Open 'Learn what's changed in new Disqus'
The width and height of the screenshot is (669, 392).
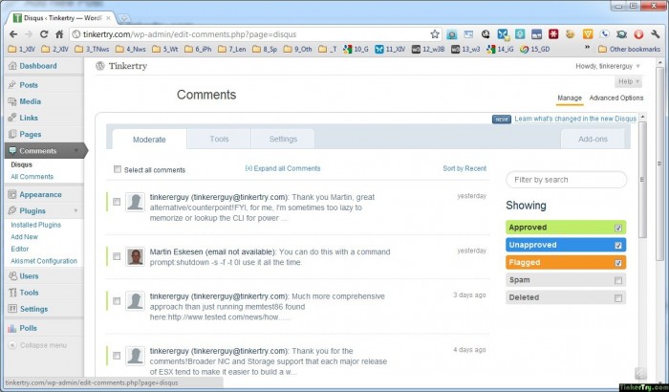[575, 119]
